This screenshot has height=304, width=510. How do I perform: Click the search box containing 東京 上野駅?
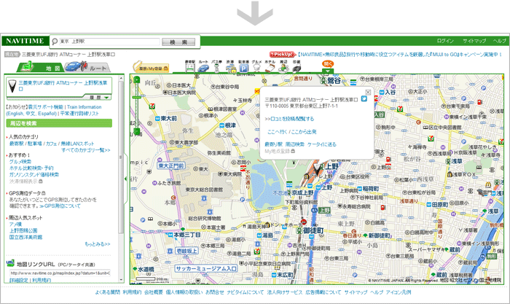(109, 42)
